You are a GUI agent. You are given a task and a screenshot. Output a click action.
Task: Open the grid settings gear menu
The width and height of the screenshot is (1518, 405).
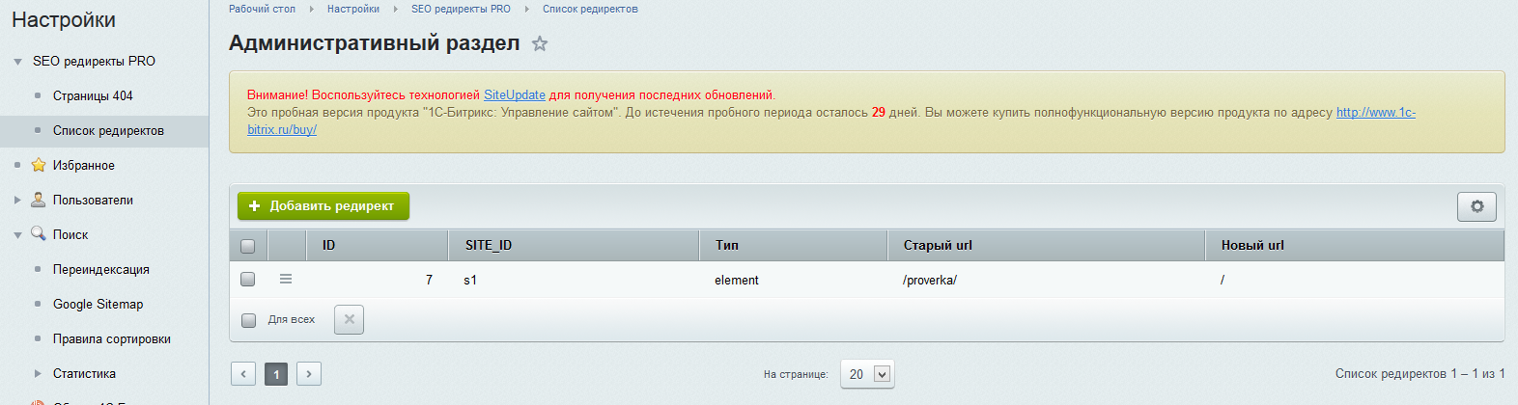point(1476,206)
